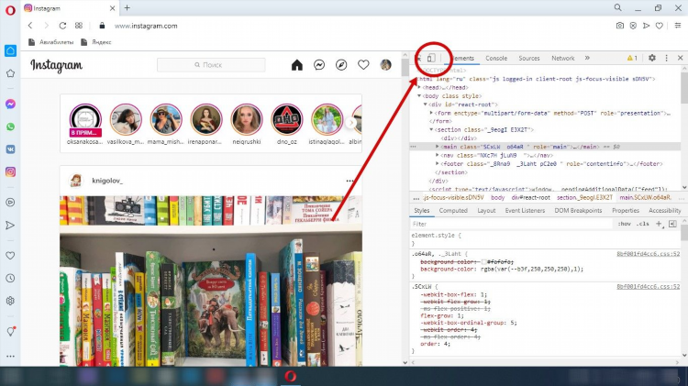Take a snapshot with camera icon

(619, 26)
